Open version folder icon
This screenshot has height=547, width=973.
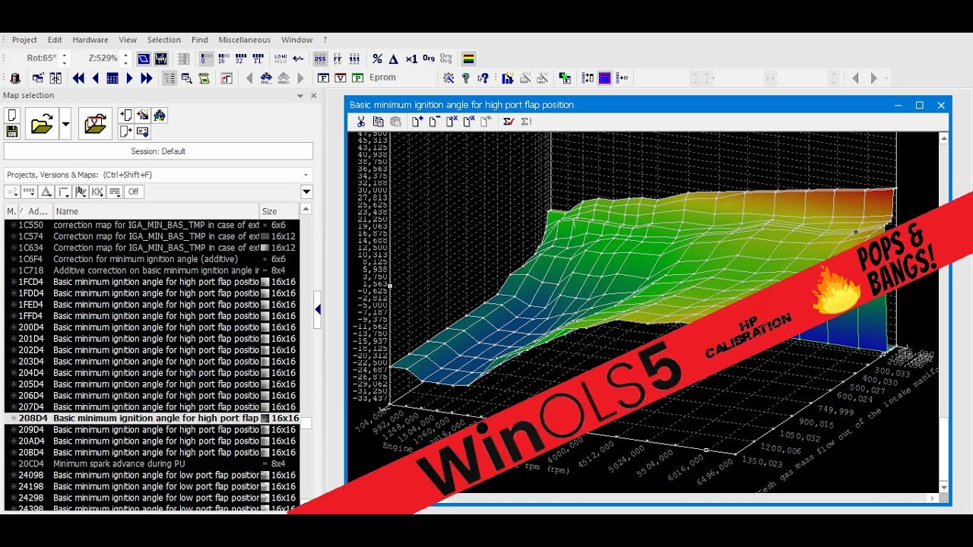click(95, 124)
